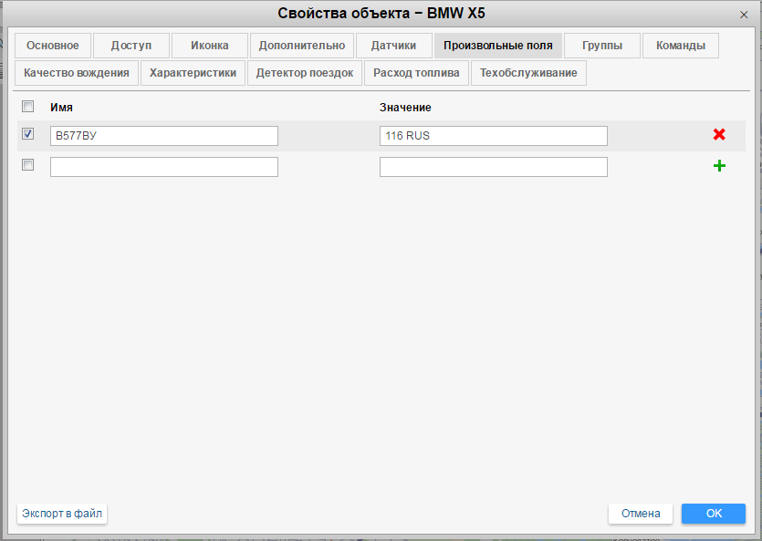Check the empty row checkbox

click(27, 166)
